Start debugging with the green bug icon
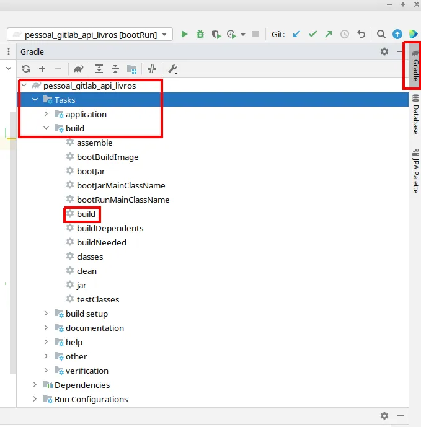Screen dimensions: 421x427 pos(200,34)
